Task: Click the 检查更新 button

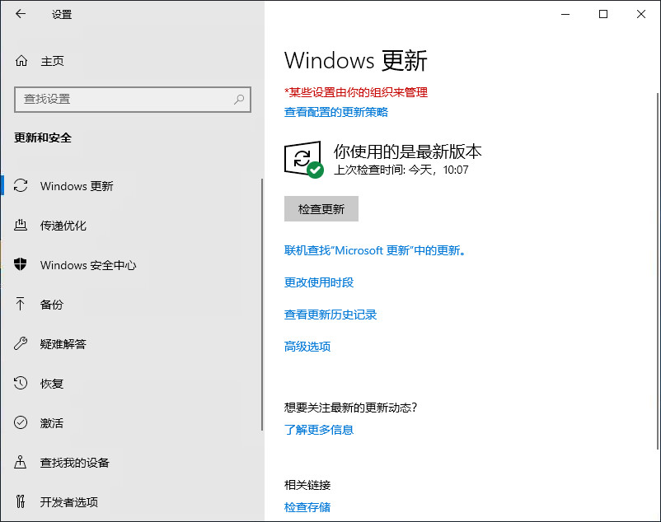Action: [x=321, y=209]
